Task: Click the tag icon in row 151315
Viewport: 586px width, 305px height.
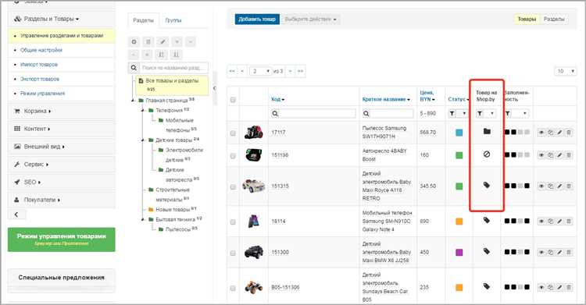Action: click(487, 185)
